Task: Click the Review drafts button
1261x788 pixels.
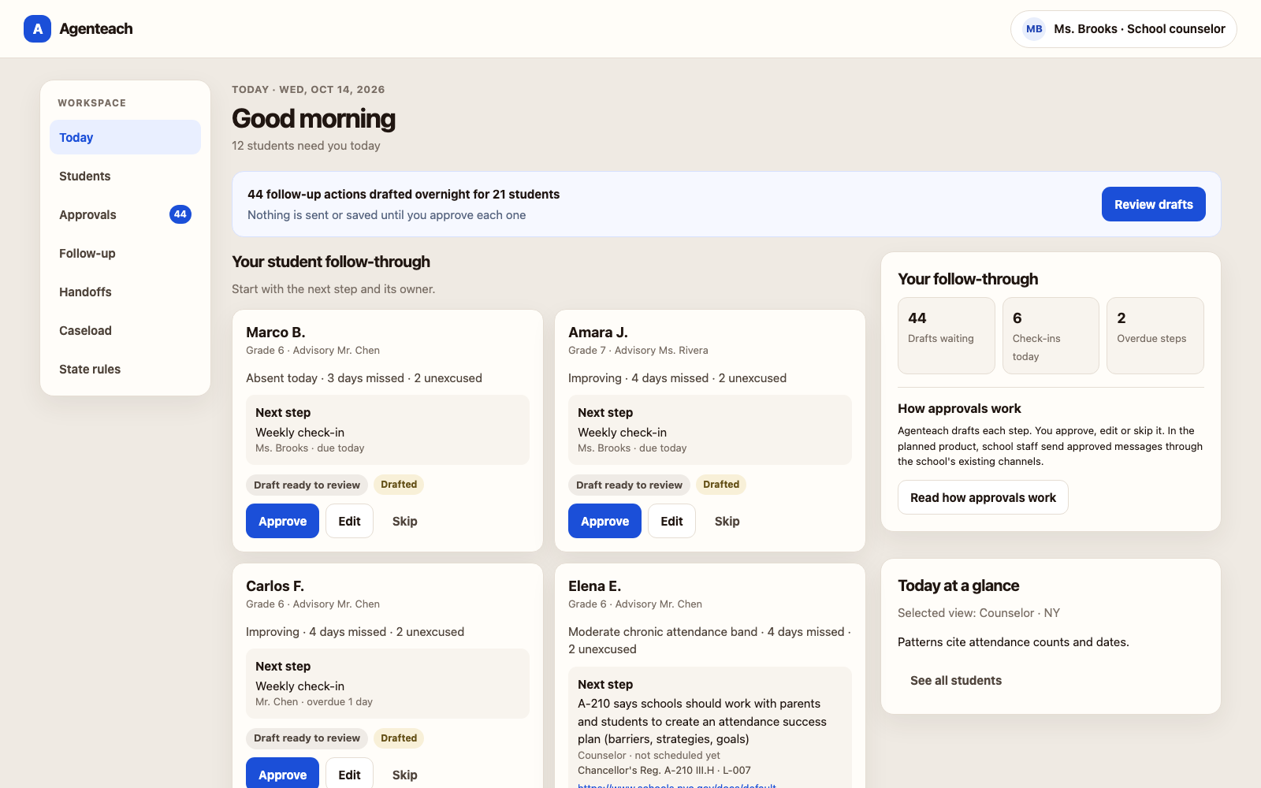Action: tap(1153, 204)
